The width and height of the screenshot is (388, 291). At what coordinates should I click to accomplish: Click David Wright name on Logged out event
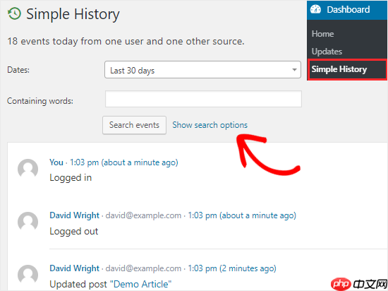tap(75, 215)
